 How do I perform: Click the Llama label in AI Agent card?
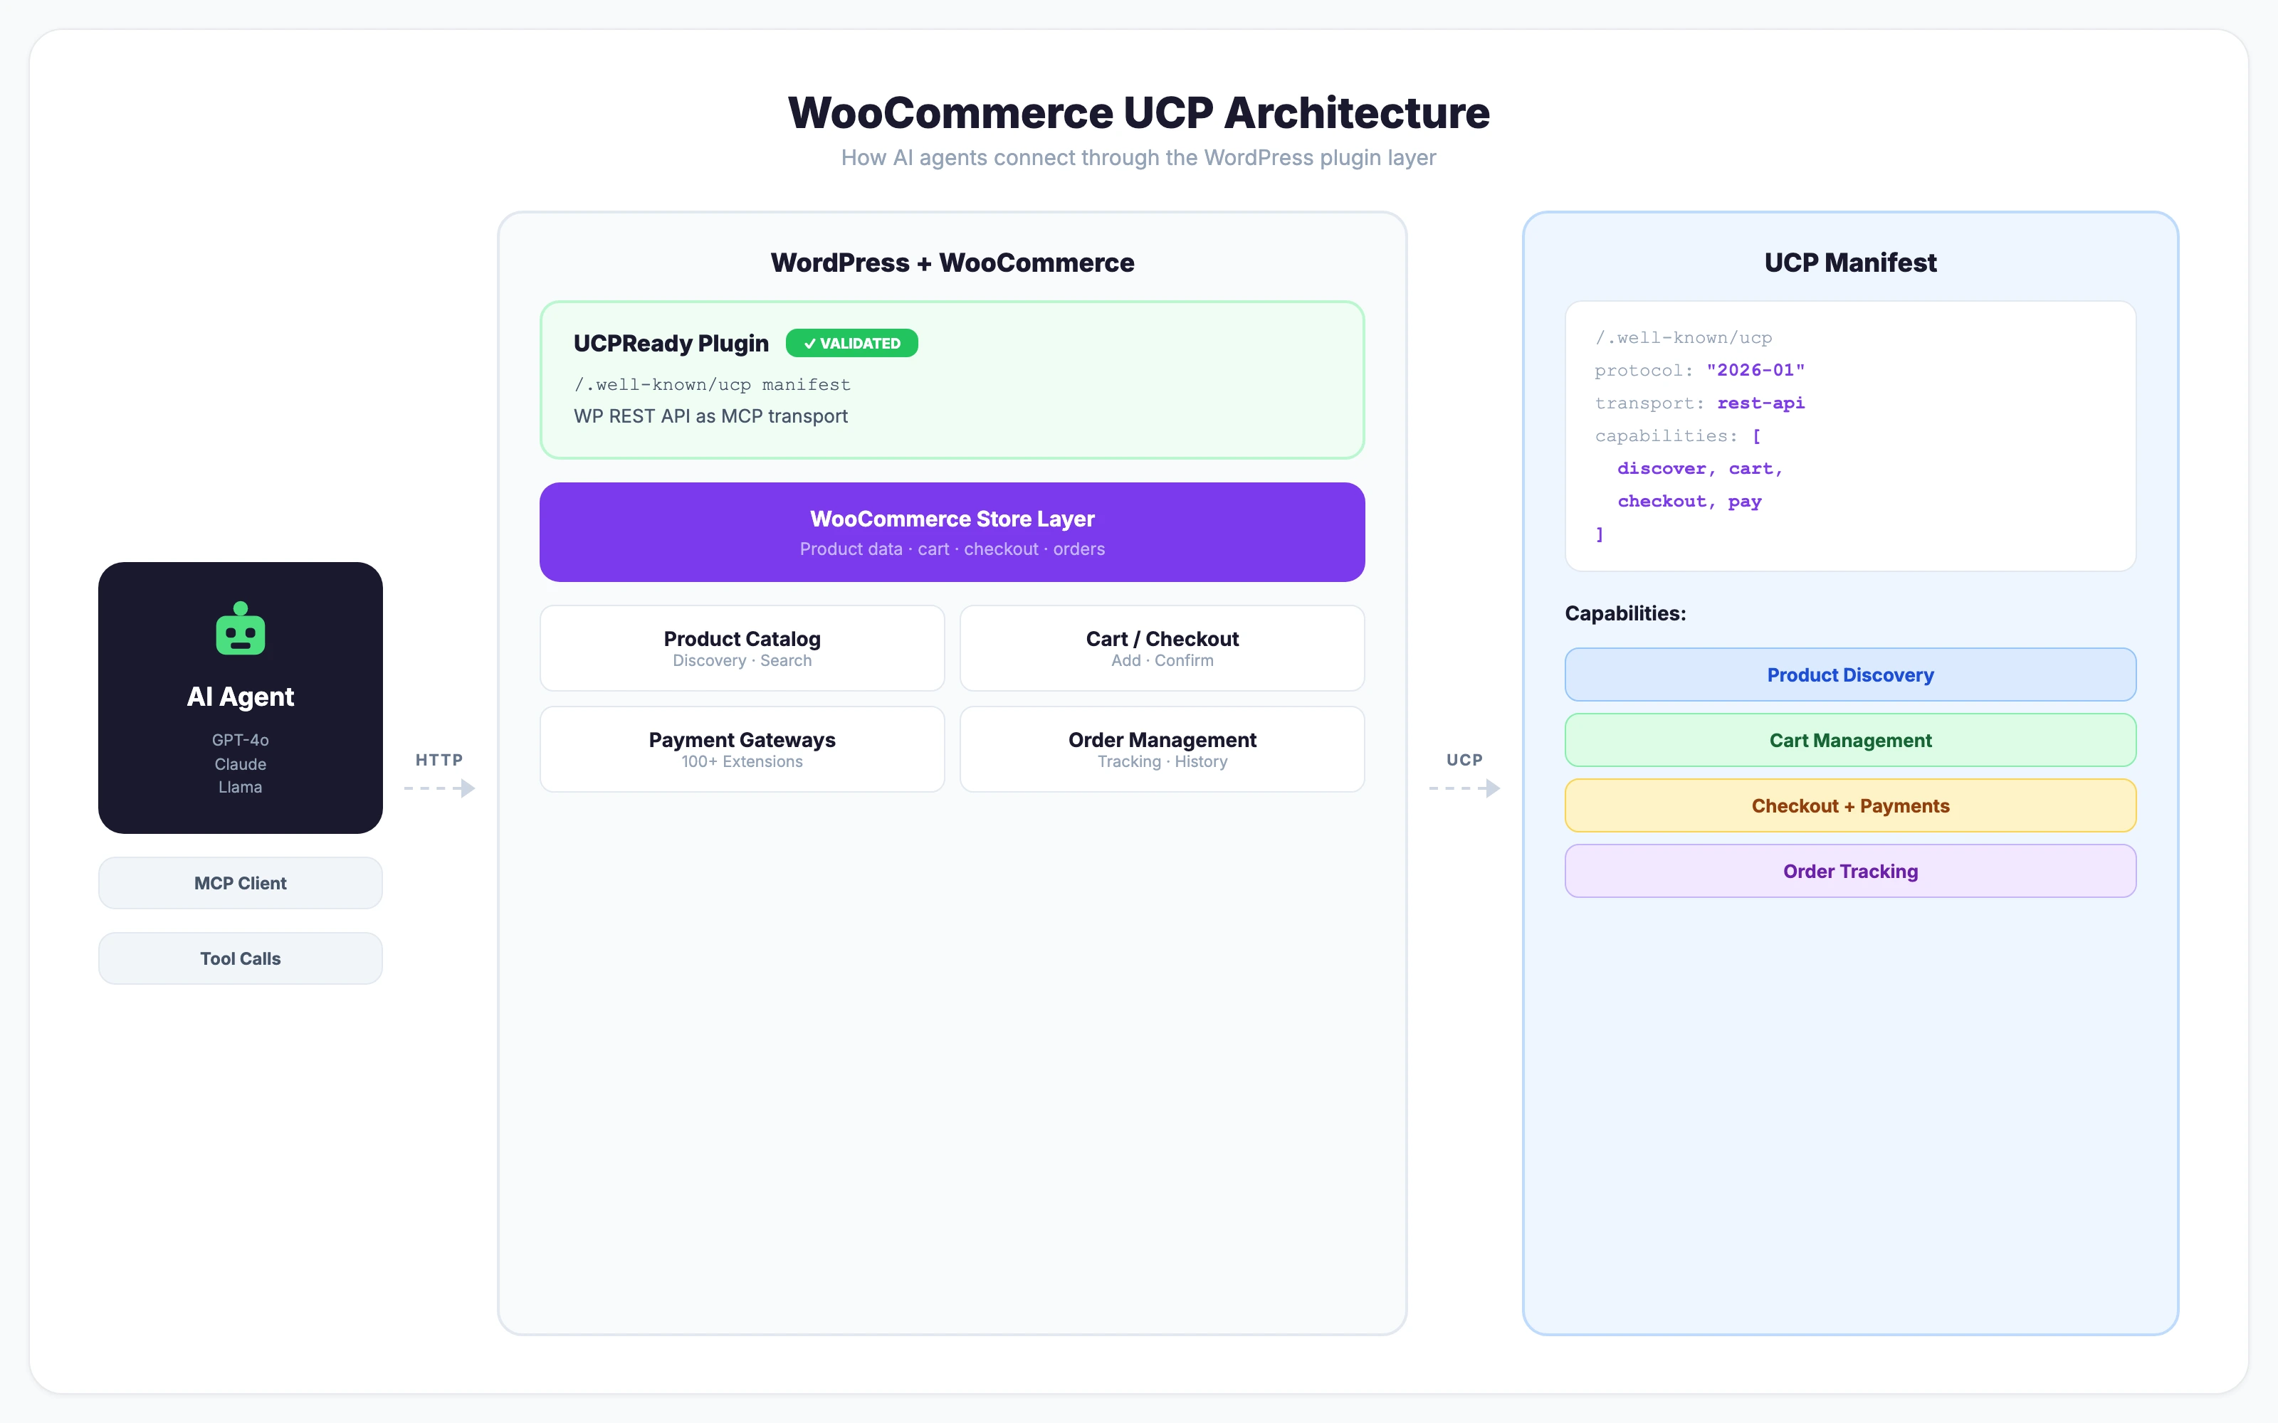point(240,787)
